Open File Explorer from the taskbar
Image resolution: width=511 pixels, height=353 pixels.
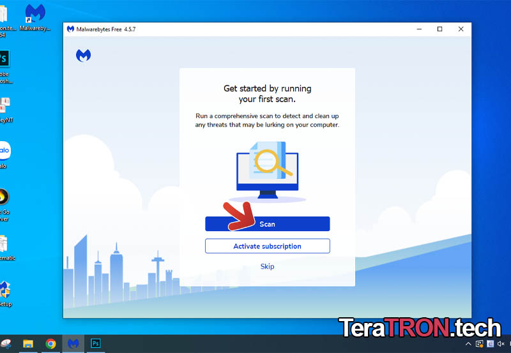point(28,343)
